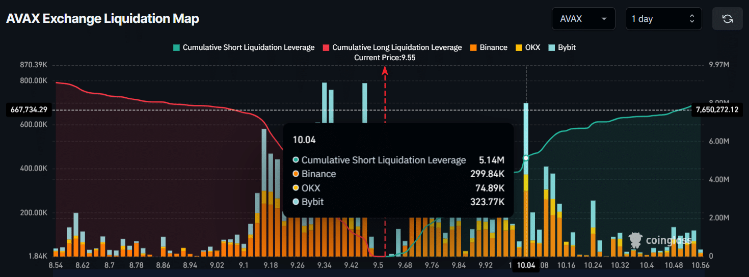
Task: Click the red current price arrowhead
Action: (385, 71)
